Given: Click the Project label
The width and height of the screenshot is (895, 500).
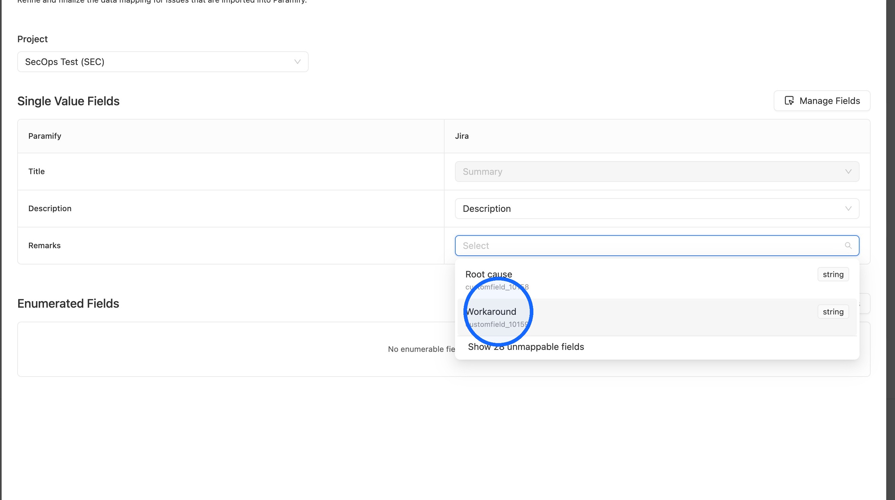Looking at the screenshot, I should [x=32, y=39].
